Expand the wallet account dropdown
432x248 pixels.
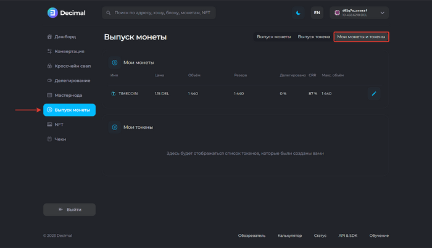click(x=383, y=12)
